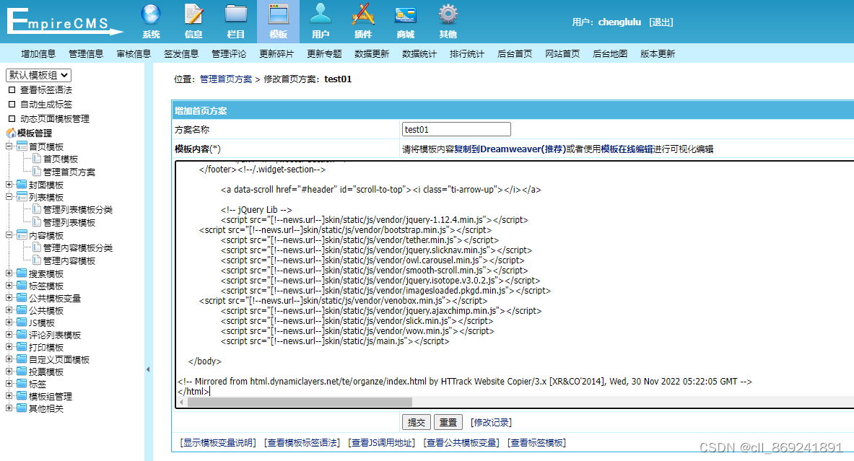Open the 修改记录 link
This screenshot has height=461, width=854.
tap(492, 422)
